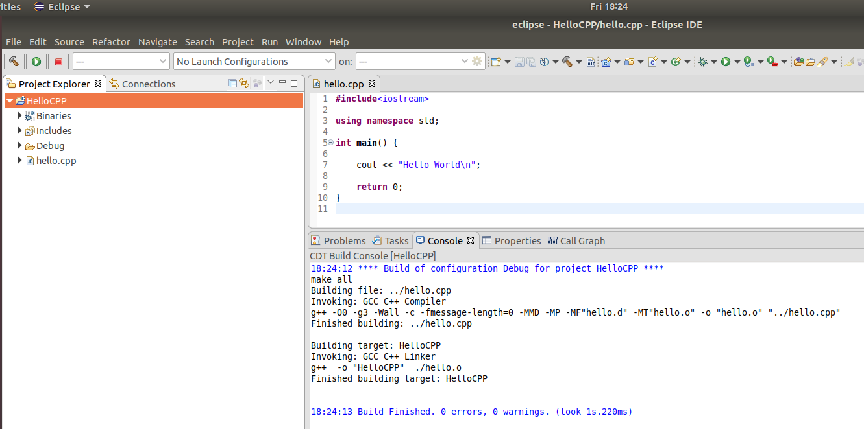The height and width of the screenshot is (429, 864).
Task: Close the Console view tab
Action: click(471, 240)
